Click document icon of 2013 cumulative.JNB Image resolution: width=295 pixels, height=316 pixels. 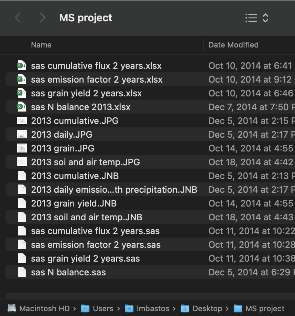tap(22, 176)
